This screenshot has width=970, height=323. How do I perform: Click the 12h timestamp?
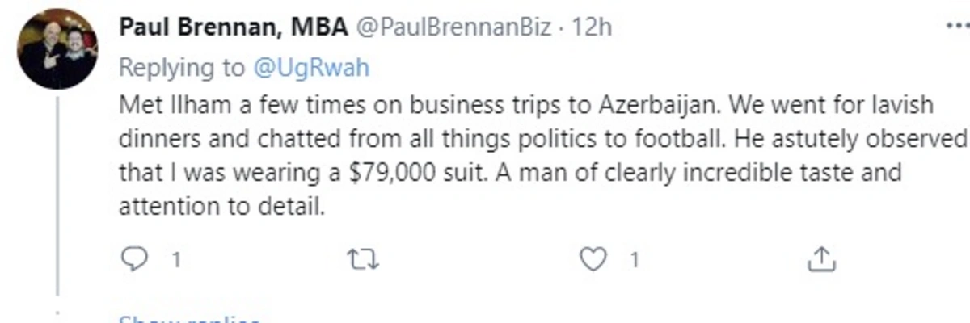[592, 28]
